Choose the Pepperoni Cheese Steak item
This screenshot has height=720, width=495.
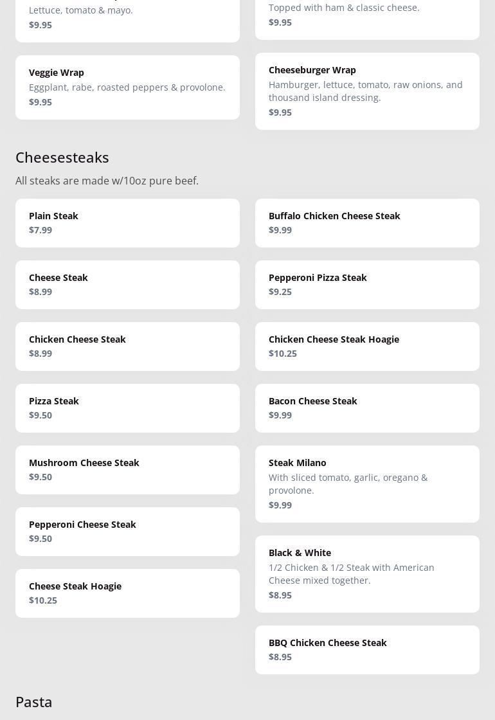127,532
